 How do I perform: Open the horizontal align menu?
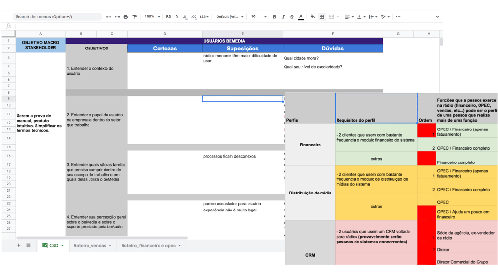(x=349, y=17)
